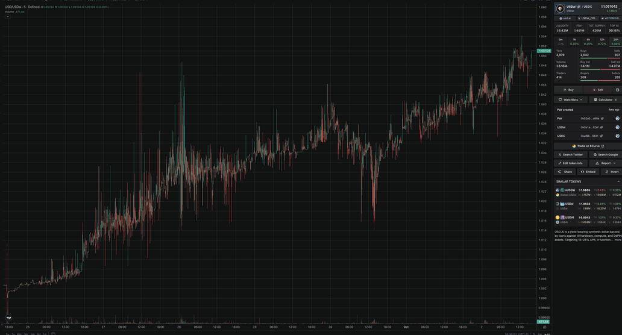Copy the USDai token address icon

click(602, 127)
